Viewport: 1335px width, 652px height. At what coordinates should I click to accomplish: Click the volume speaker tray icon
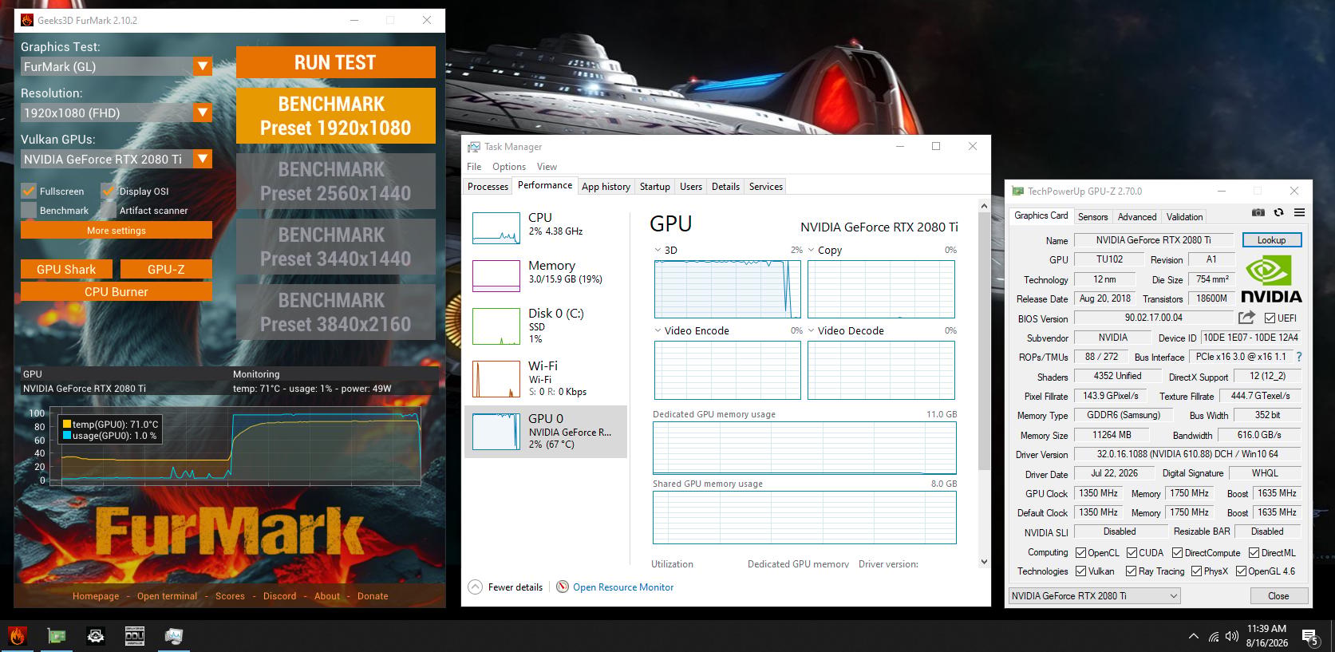[1232, 636]
